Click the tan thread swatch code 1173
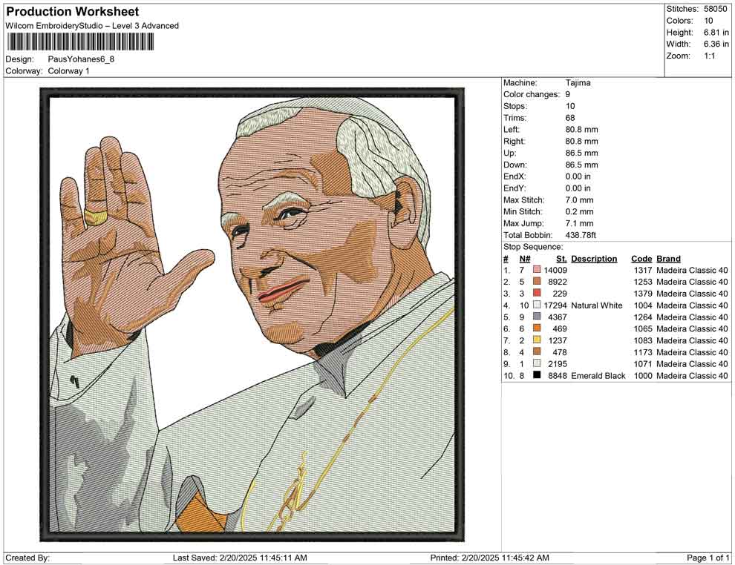This screenshot has width=735, height=565. click(537, 352)
